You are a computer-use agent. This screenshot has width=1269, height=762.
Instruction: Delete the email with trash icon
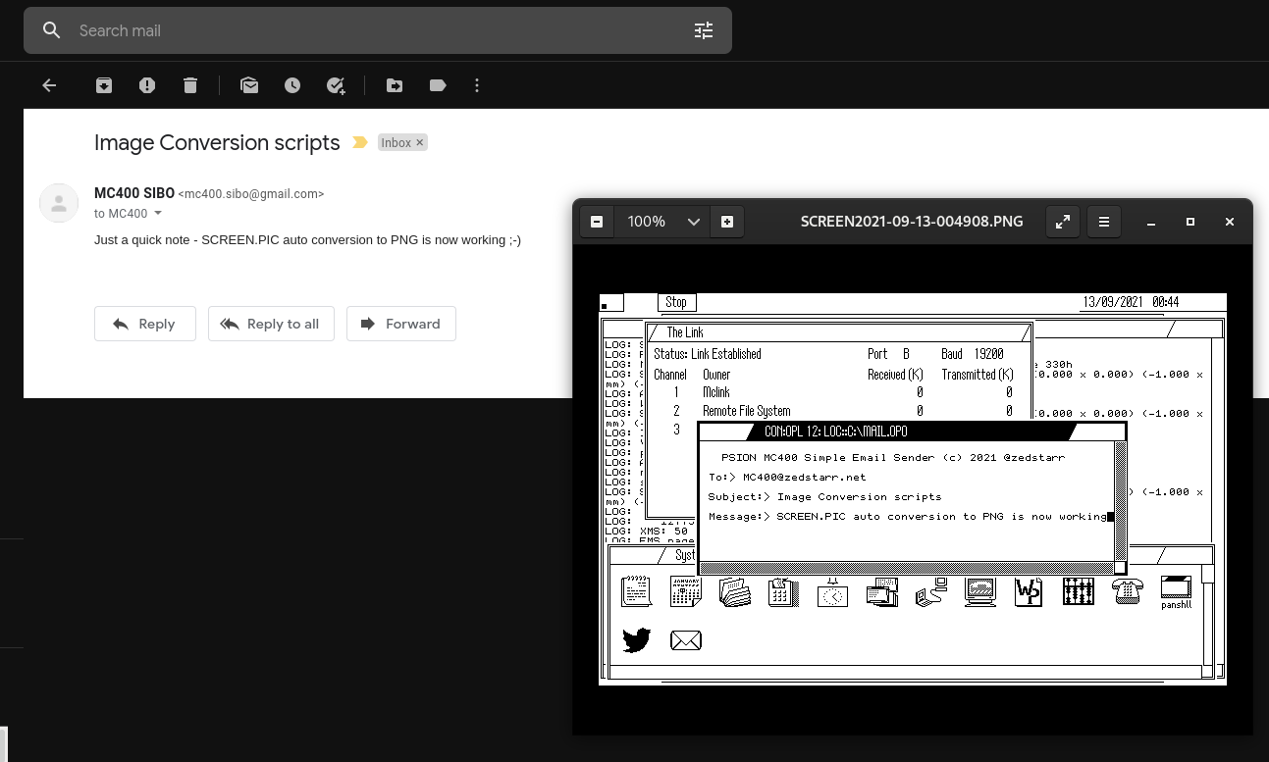[x=190, y=86]
